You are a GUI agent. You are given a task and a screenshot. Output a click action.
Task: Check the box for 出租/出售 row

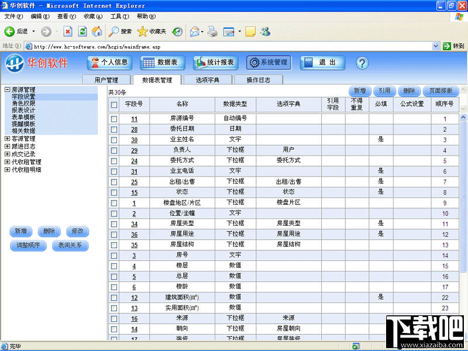click(114, 182)
